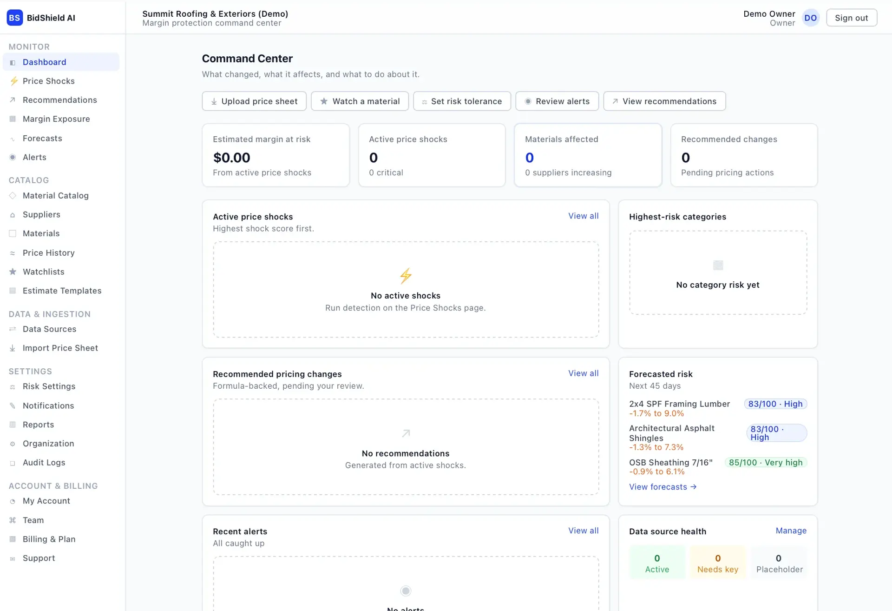Click the Set risk tolerance button
Screen dimensions: 892x611
click(x=462, y=101)
